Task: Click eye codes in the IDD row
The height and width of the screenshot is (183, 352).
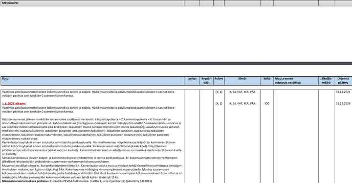Action: click(x=242, y=104)
